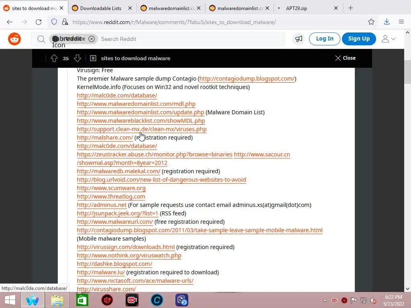The image size is (411, 308).
Task: Switch to the APT29.zip tab
Action: [297, 8]
